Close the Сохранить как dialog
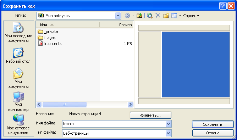This screenshot has height=140, width=237. (x=231, y=6)
